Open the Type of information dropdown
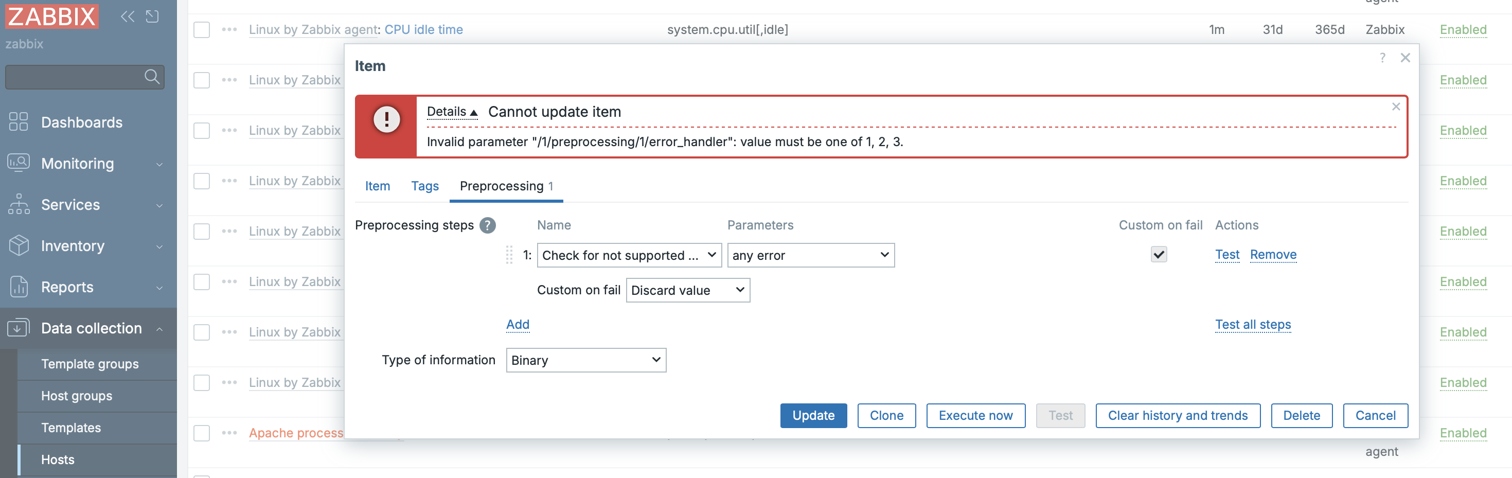This screenshot has width=1512, height=478. point(585,360)
